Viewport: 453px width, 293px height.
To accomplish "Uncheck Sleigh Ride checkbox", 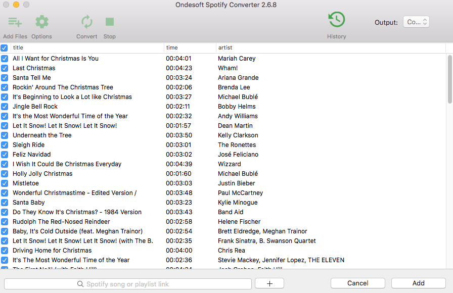I will [5, 145].
